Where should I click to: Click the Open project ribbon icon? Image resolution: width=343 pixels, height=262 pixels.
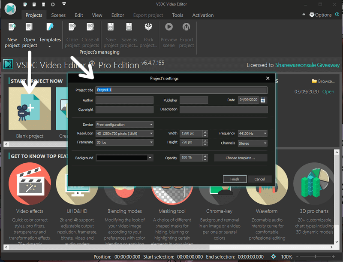(x=29, y=27)
